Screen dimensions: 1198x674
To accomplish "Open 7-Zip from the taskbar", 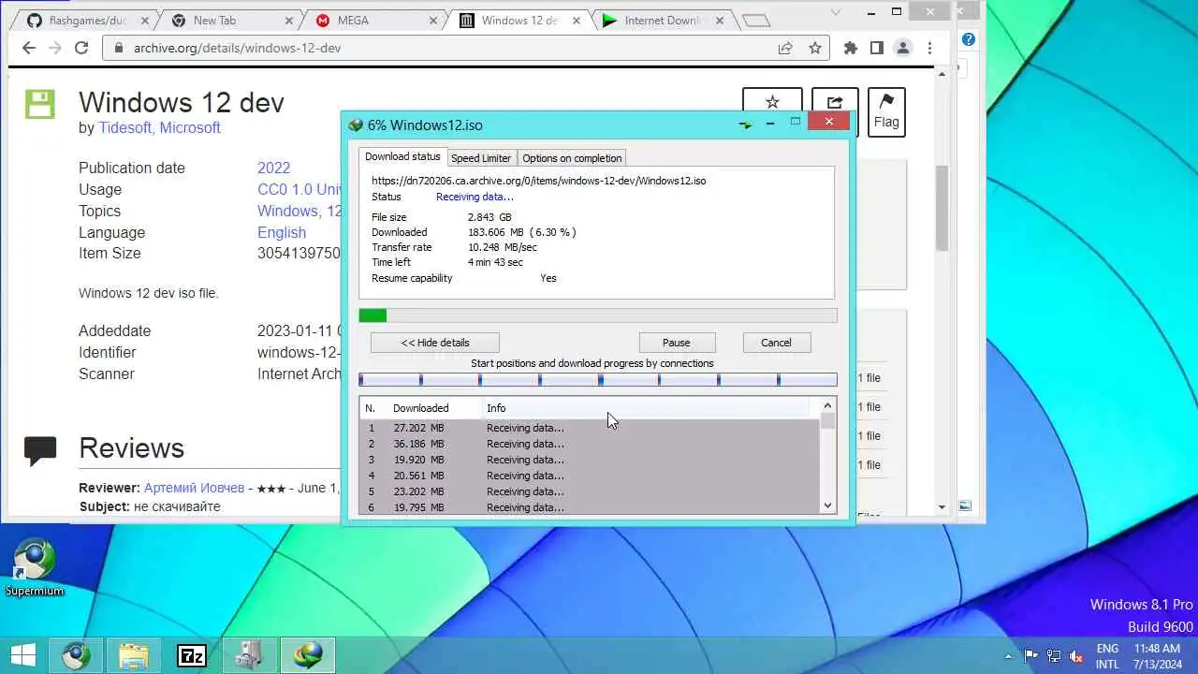I will [x=192, y=655].
